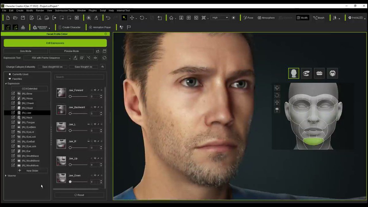Enable Solo Mode button

[26, 51]
